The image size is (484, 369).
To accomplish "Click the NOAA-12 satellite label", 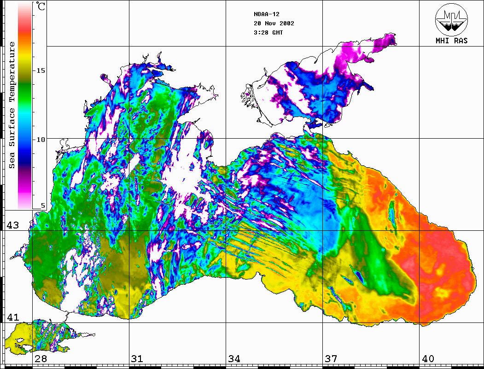I will tap(266, 14).
